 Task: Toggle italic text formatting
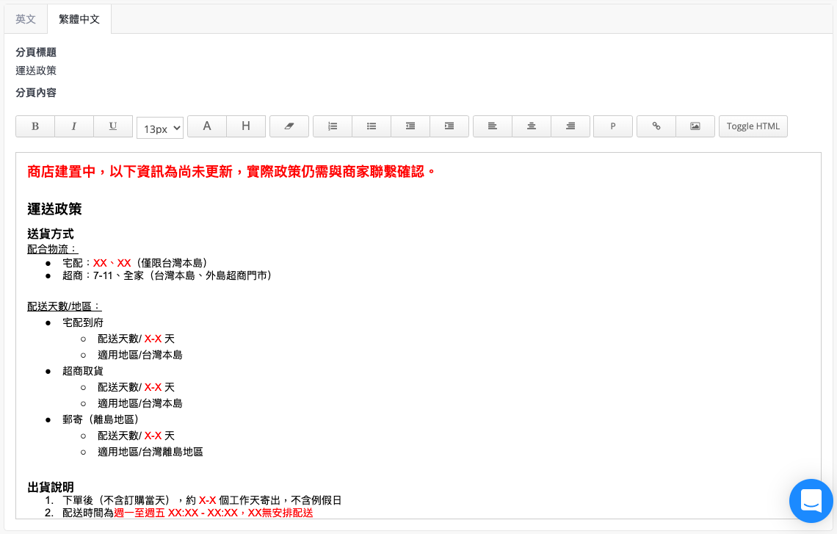(74, 126)
